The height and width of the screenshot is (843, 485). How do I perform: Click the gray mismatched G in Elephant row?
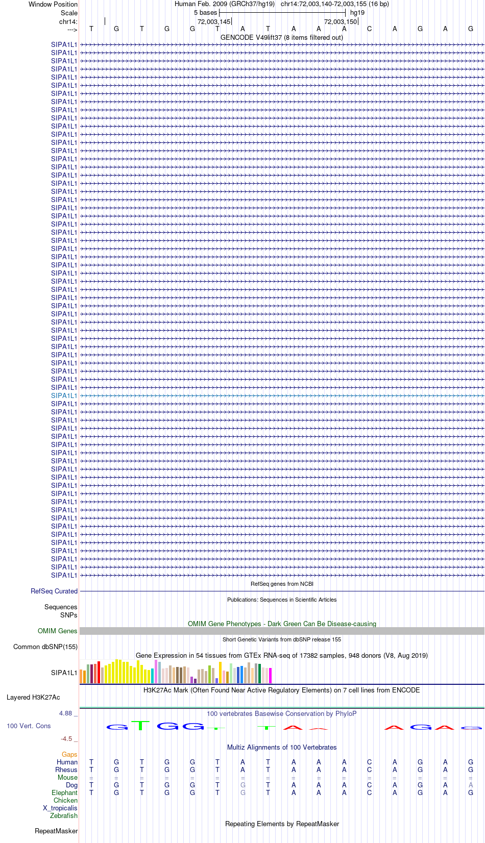[x=243, y=792]
